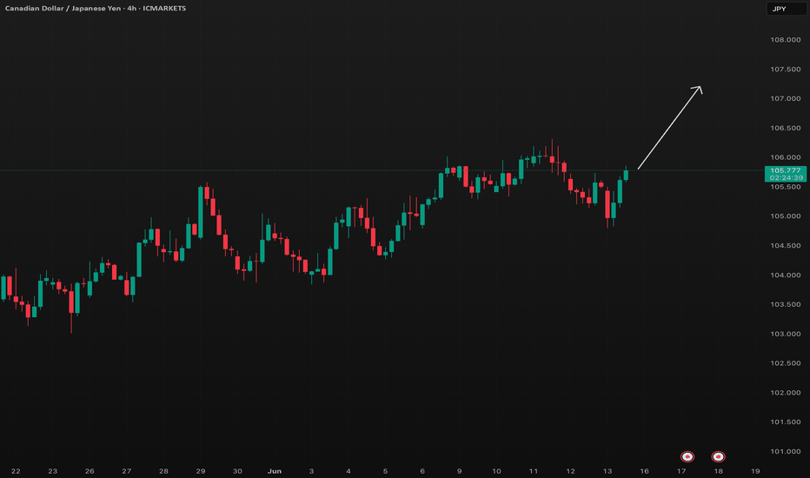This screenshot has width=810, height=478.
Task: Click the date label 11 on time axis
Action: coord(533,471)
